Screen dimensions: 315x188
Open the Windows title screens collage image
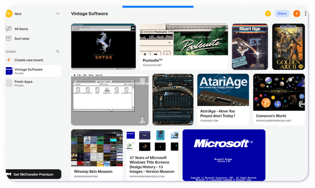tap(152, 141)
